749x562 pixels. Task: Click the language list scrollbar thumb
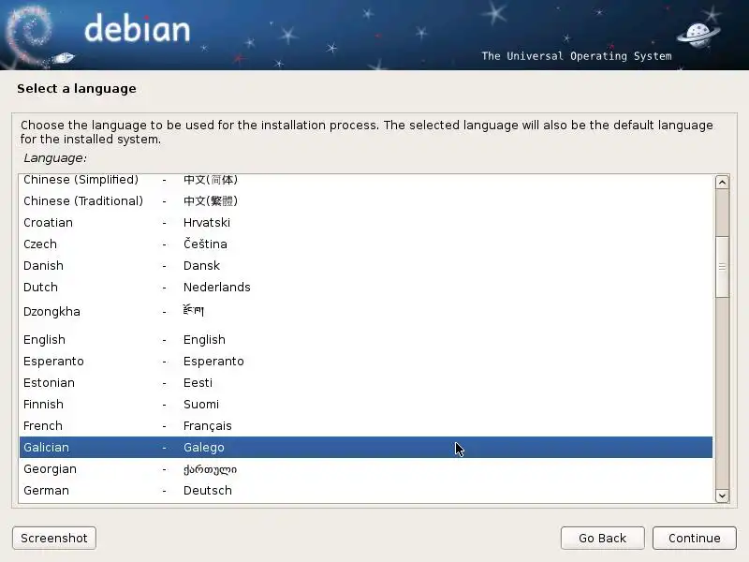(x=722, y=267)
